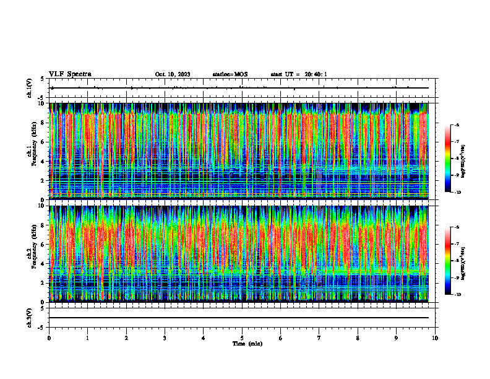Click the ch.2 frequency tick '6'
Image resolution: width=490 pixels, height=379 pixels.
click(x=43, y=245)
